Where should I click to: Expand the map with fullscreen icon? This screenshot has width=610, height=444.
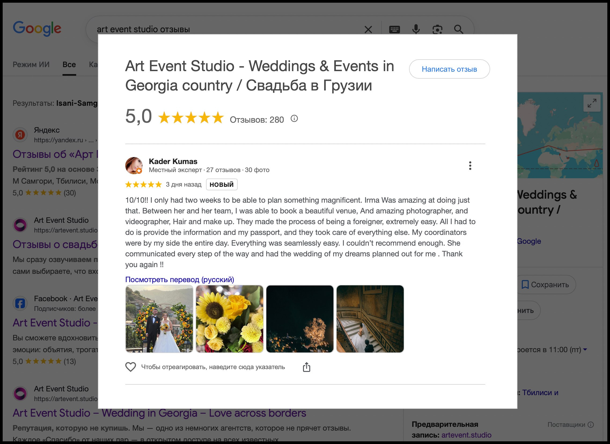[592, 103]
